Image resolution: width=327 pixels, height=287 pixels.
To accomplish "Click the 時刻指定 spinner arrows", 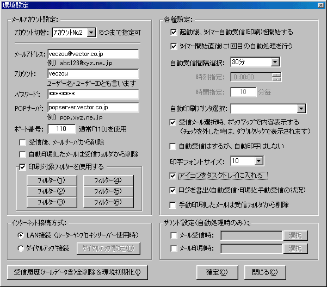I will click(276, 77).
